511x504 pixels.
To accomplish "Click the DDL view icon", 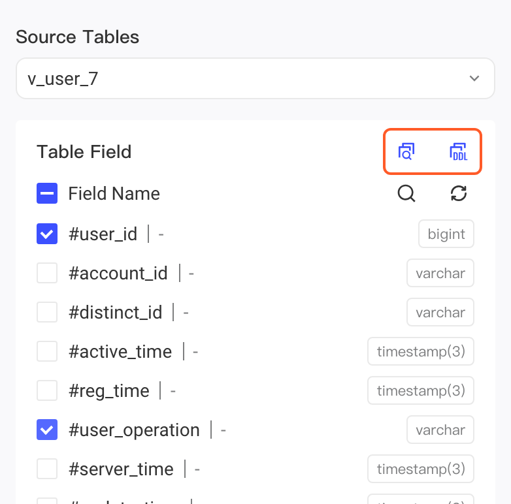I will point(459,151).
